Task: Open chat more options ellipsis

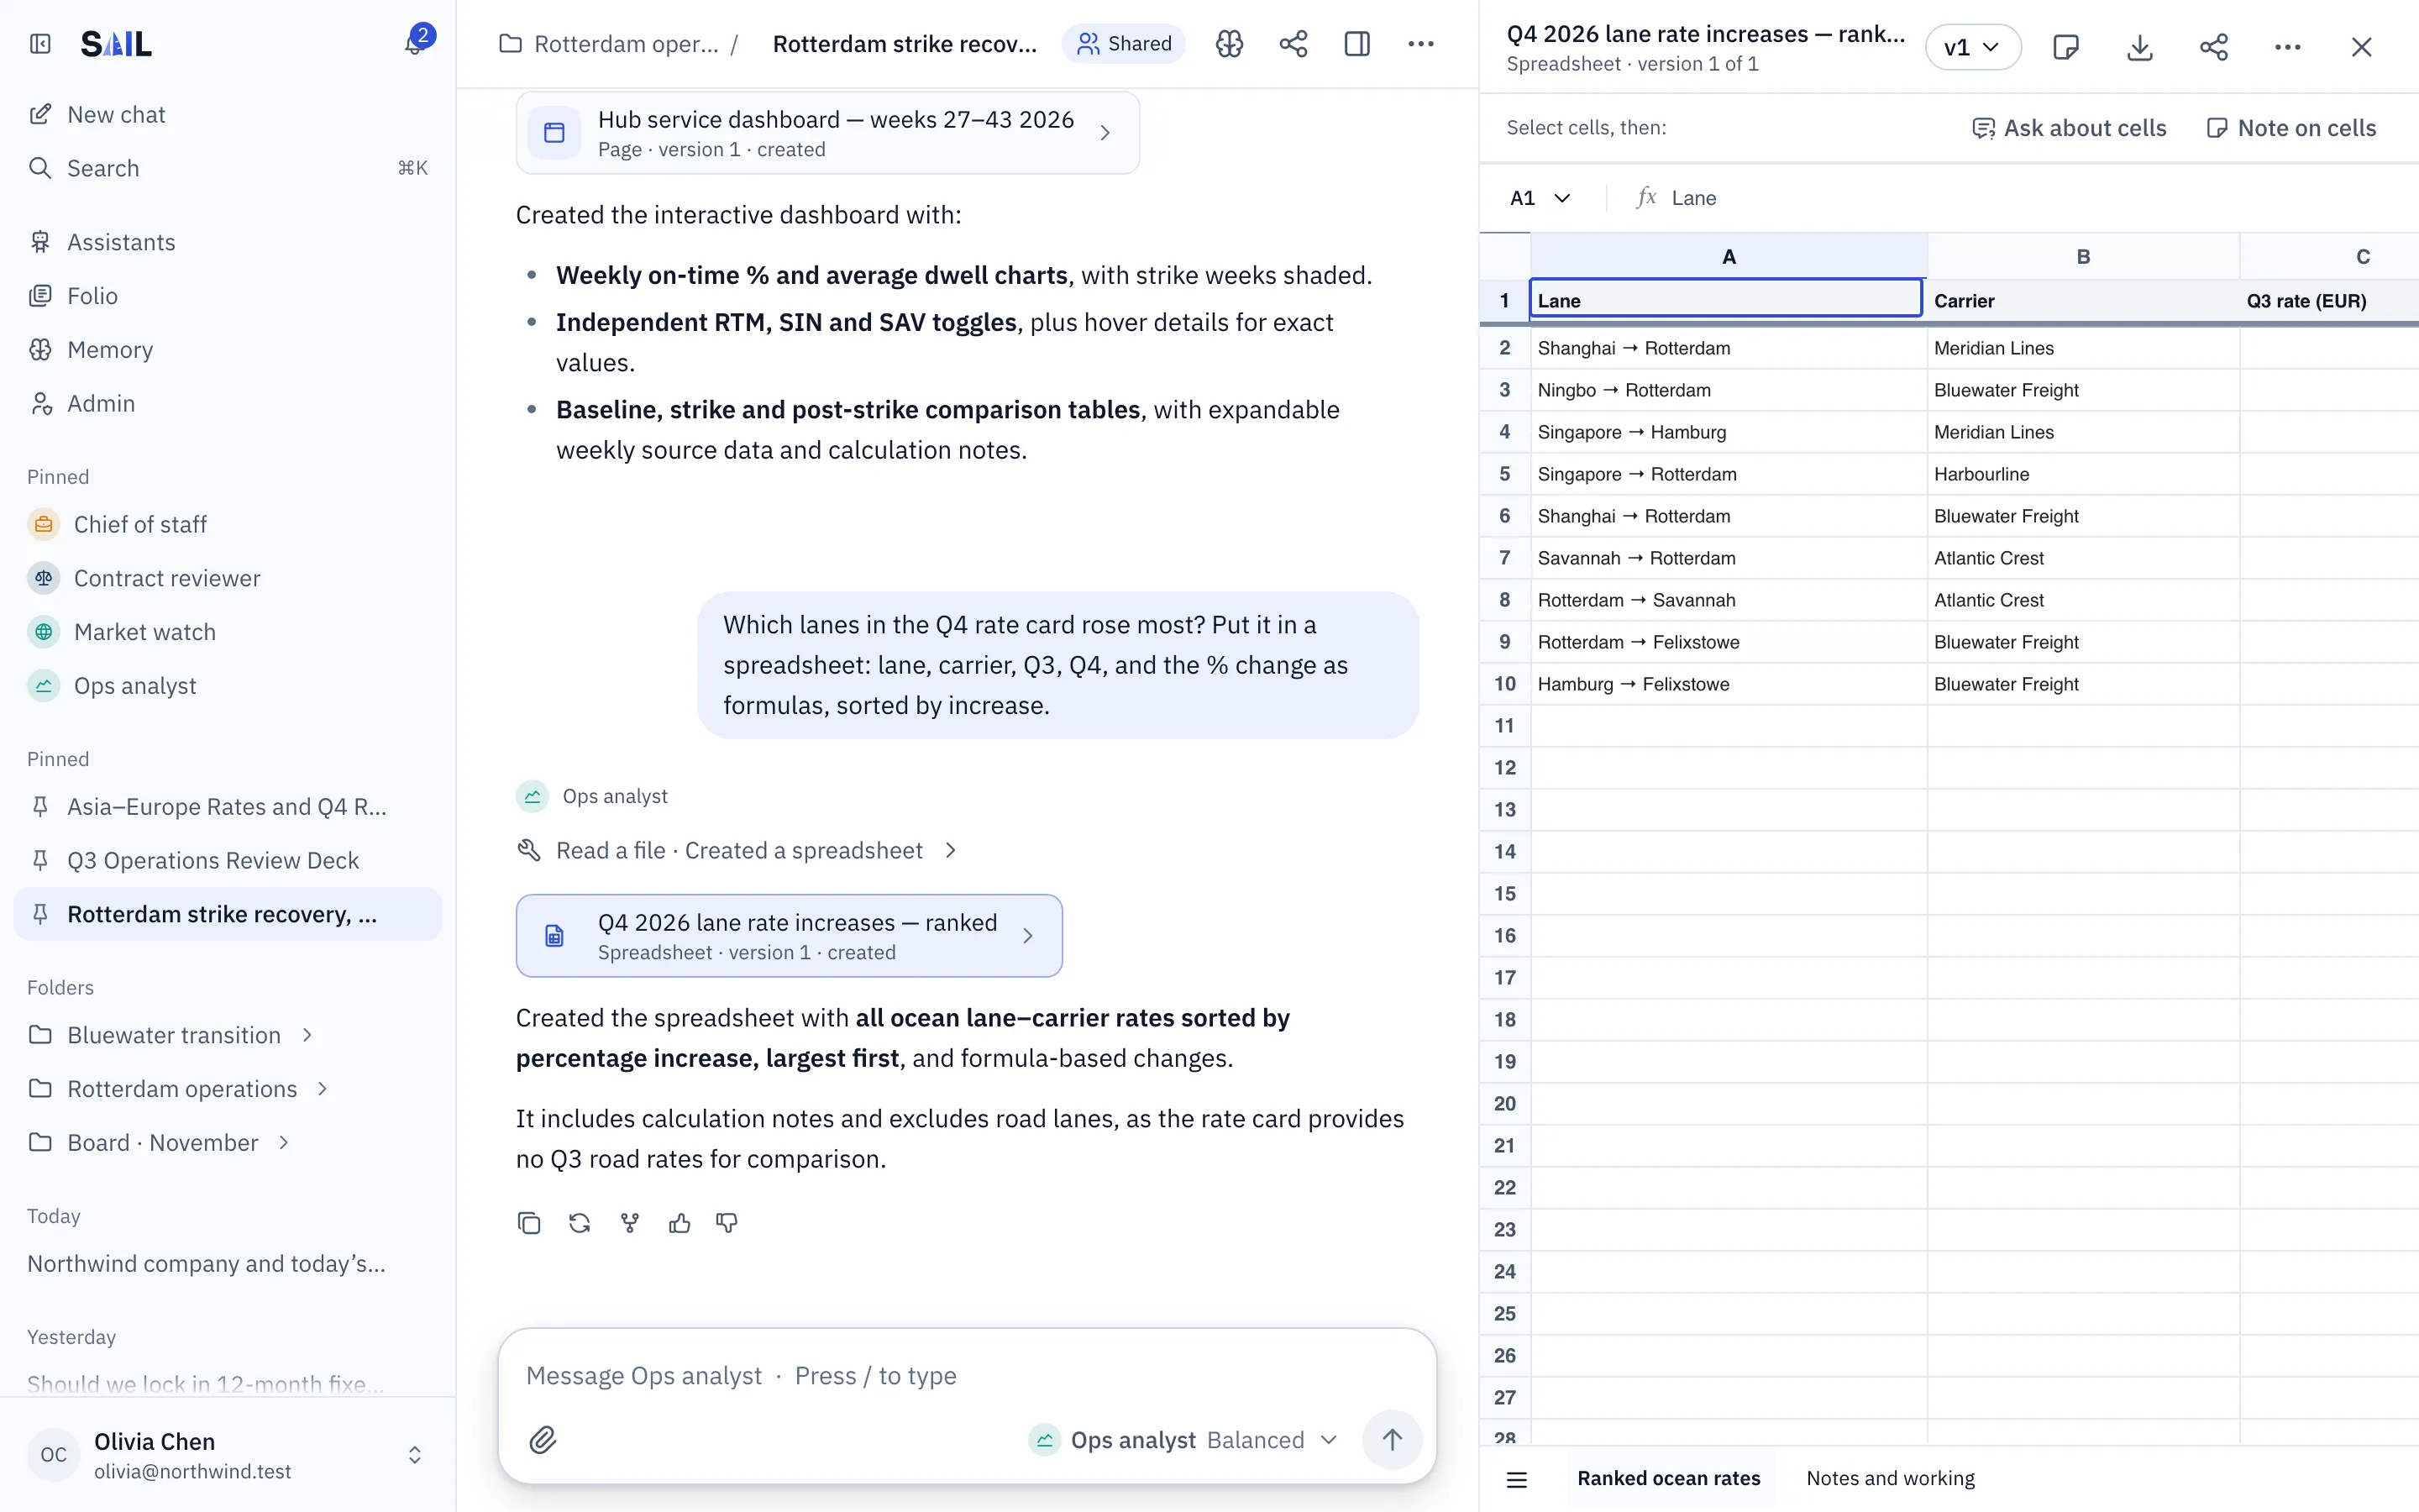Action: point(1421,44)
